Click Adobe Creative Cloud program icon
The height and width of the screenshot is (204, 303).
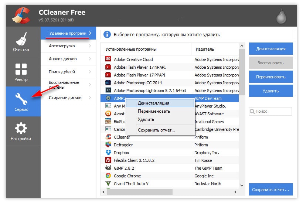click(108, 59)
